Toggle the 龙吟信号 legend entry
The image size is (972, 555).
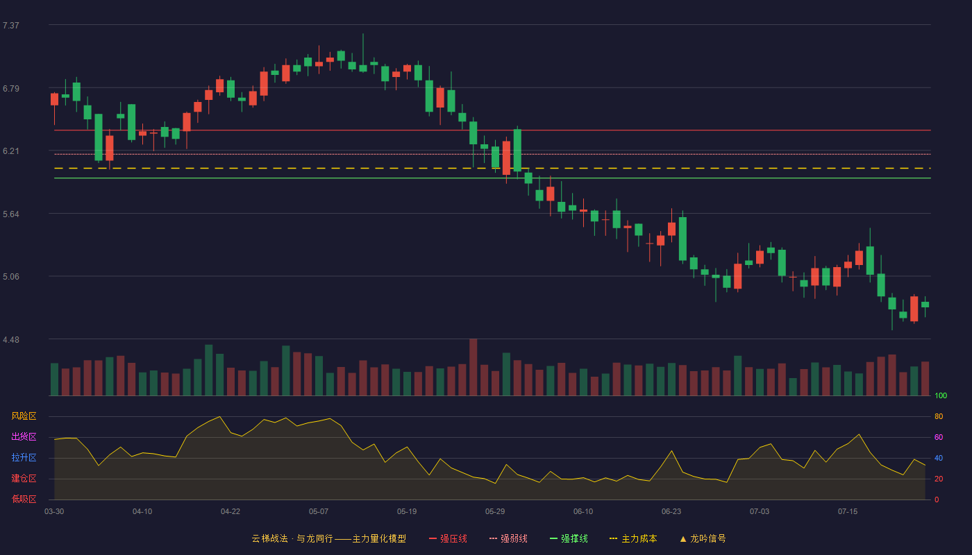click(x=703, y=538)
